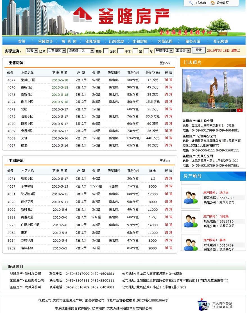This screenshot has width=247, height=313.
Task: Select slide 2 on store photo
Action: [x=240, y=110]
